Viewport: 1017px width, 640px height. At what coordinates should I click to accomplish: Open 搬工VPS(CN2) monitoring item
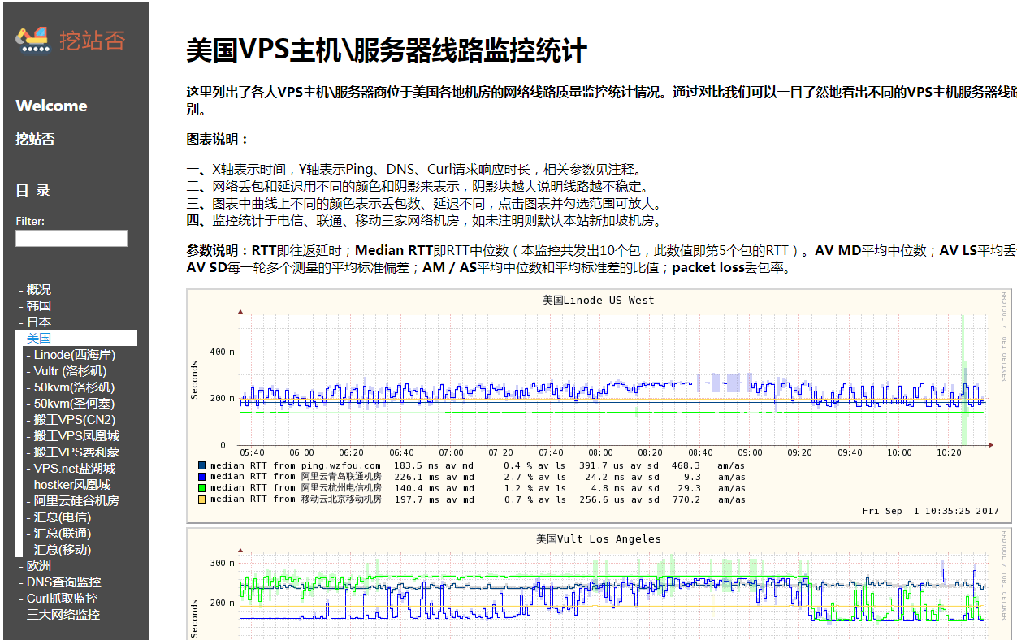click(74, 420)
